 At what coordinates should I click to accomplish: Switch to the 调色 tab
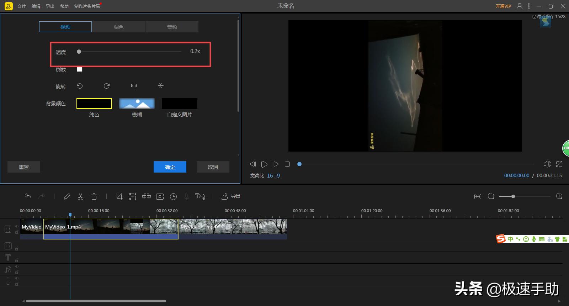pos(118,27)
